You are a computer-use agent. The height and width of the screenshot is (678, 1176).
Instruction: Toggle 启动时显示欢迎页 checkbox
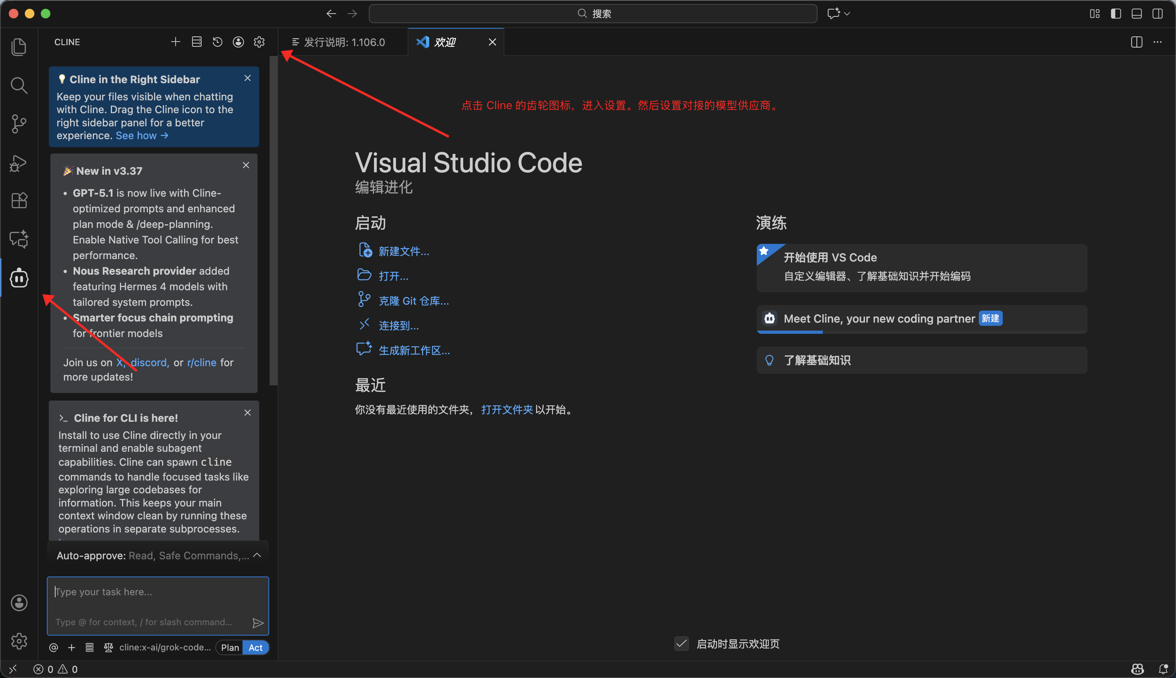click(x=681, y=644)
